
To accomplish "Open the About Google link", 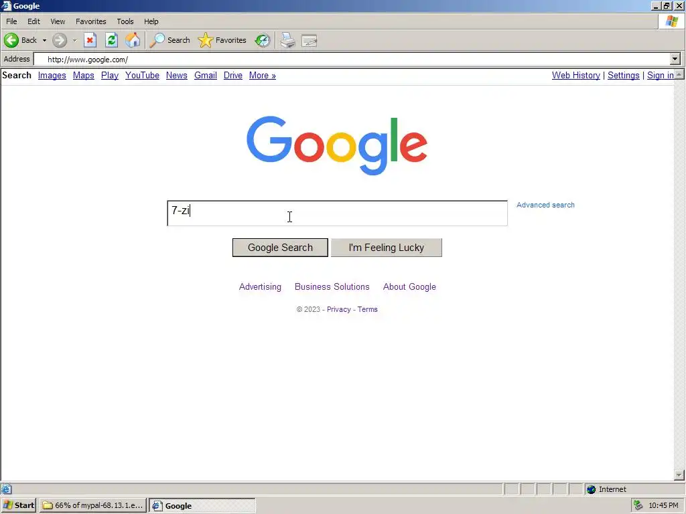I will click(x=409, y=286).
